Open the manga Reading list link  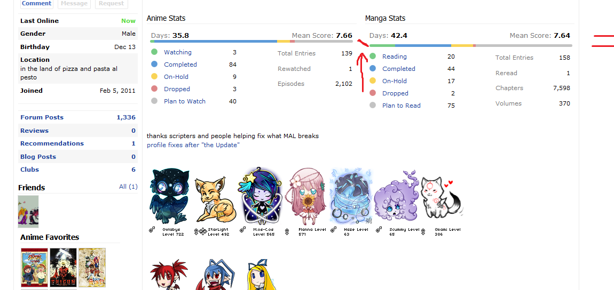pyautogui.click(x=395, y=57)
